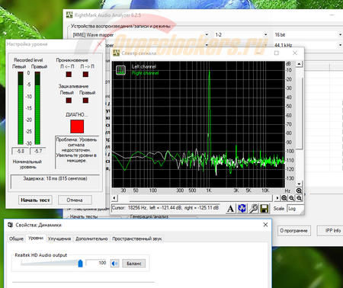Expand the [MME] Wave mapper playback device dropdown

[207, 34]
